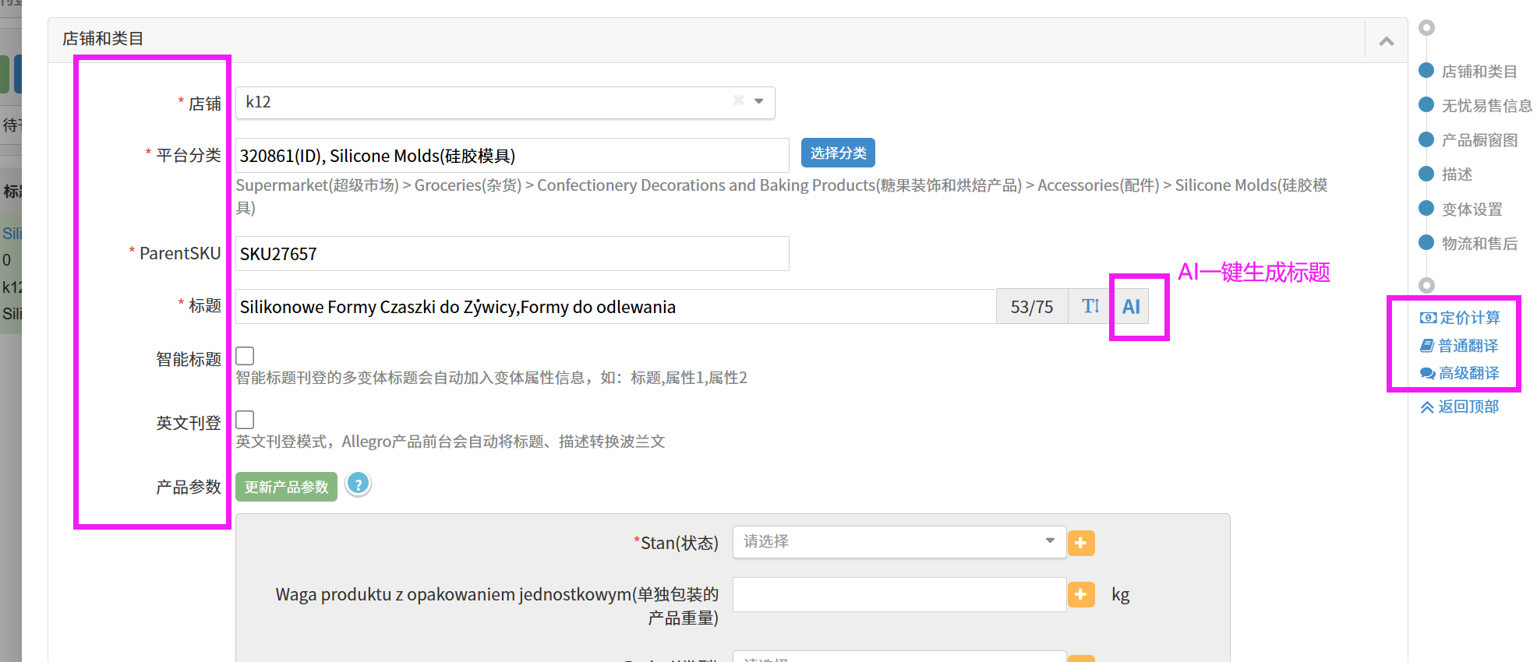The width and height of the screenshot is (1537, 662).
Task: Click plus button beside weight input
Action: pos(1080,595)
